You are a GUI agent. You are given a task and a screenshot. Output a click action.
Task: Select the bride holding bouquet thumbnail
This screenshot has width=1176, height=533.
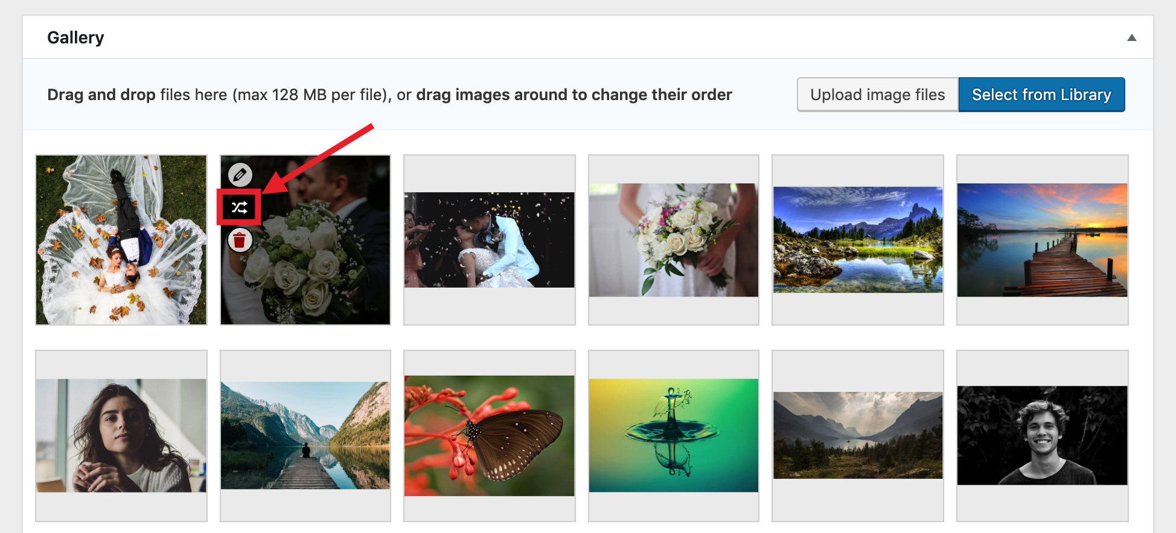[x=673, y=240]
